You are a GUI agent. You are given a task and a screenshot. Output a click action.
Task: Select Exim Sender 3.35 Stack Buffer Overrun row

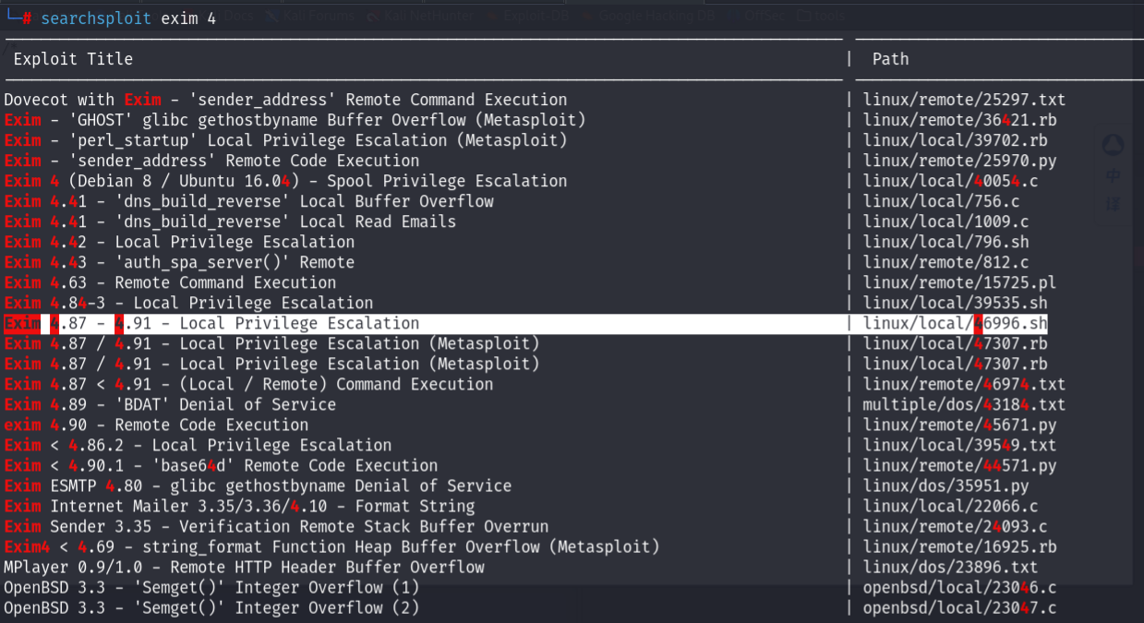click(x=276, y=526)
